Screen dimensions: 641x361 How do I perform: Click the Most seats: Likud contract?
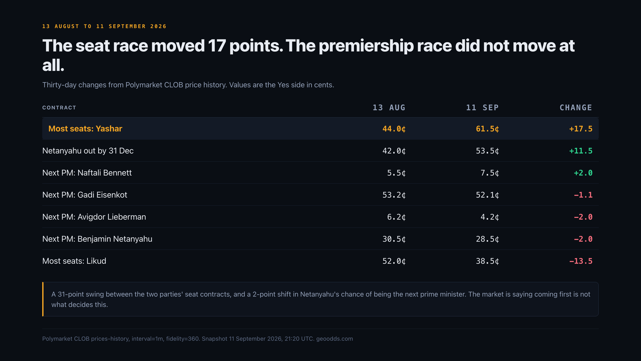coord(74,261)
